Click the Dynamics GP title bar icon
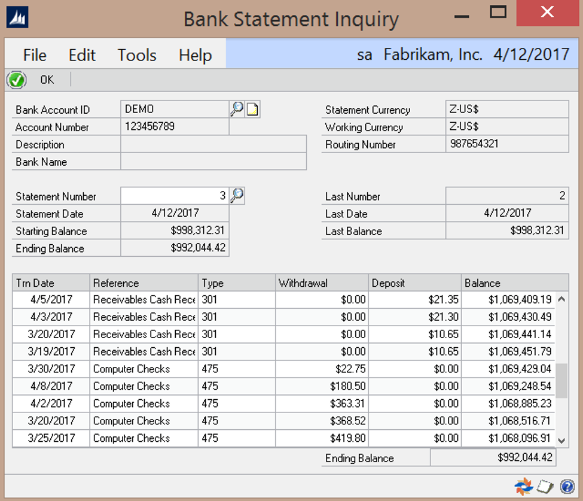Screen dimensions: 583x501 (17, 18)
